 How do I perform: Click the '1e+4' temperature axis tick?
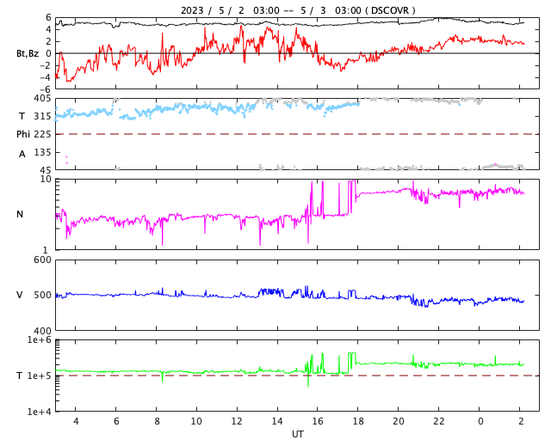pos(40,412)
